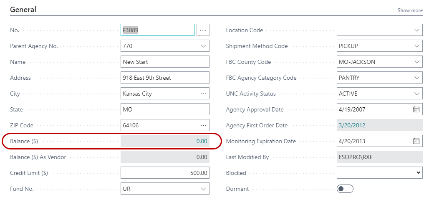This screenshot has width=429, height=205.
Task: Expand the Fund No. dropdown
Action: click(203, 189)
